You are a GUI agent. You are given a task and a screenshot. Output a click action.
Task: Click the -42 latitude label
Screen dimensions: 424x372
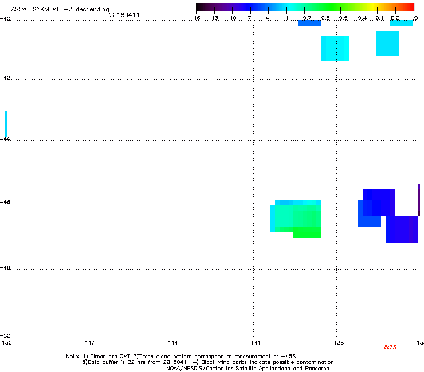(5, 78)
